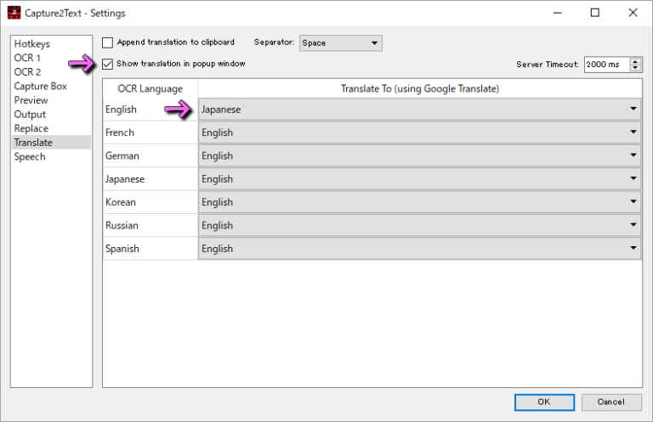Increase Server Timeout with up arrow
The height and width of the screenshot is (422, 653).
coord(637,61)
